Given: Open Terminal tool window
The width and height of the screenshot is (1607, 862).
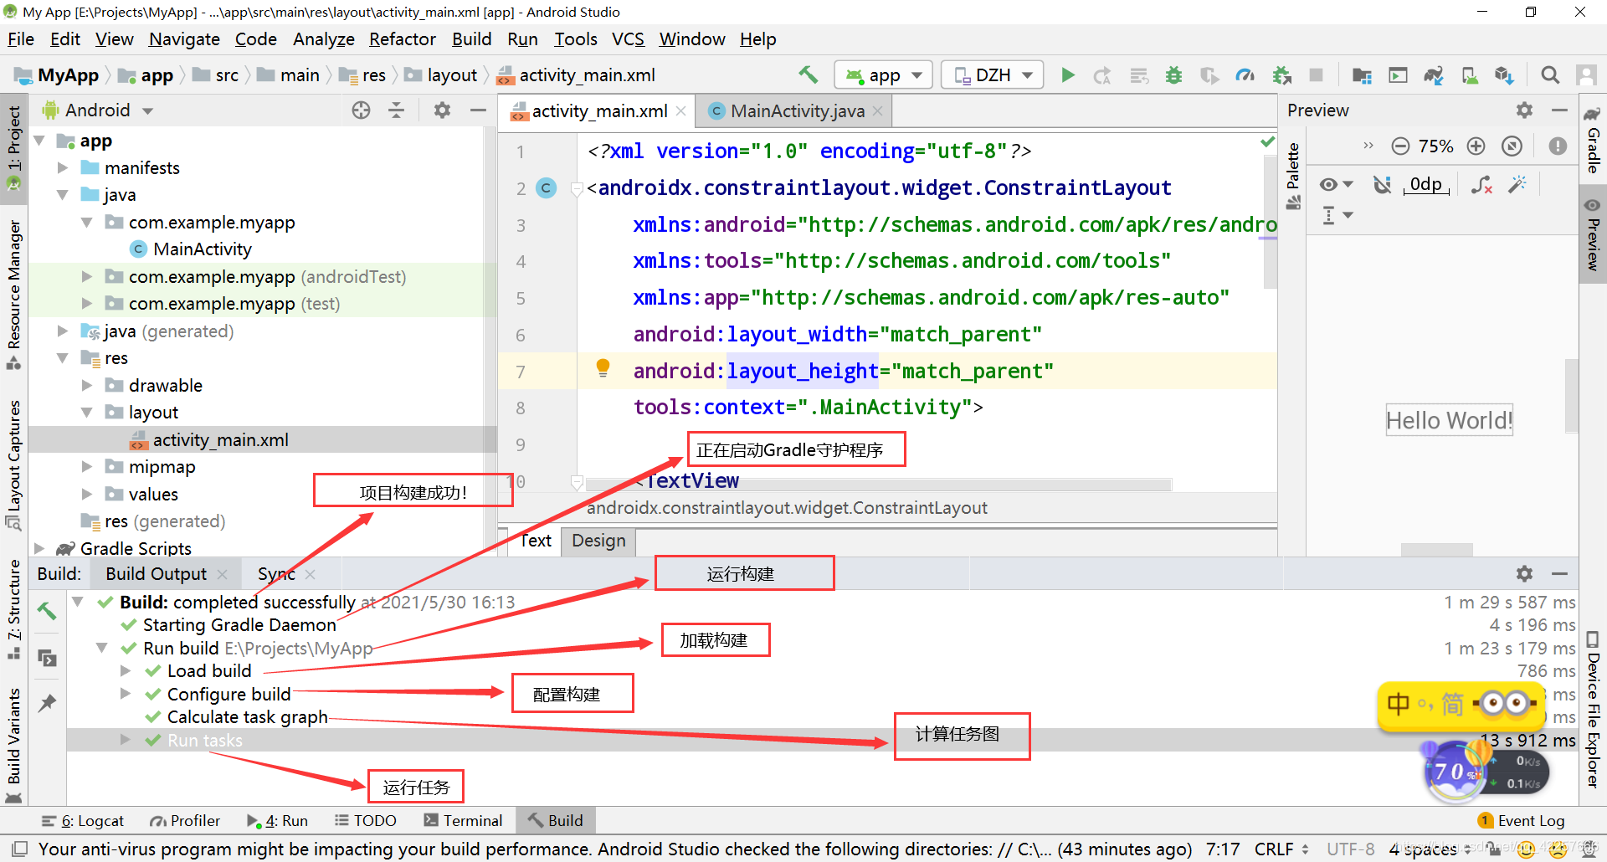Looking at the screenshot, I should [x=464, y=821].
